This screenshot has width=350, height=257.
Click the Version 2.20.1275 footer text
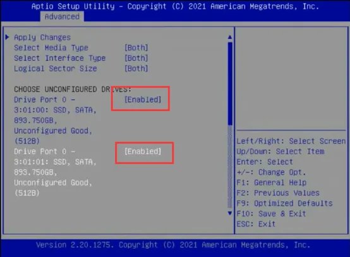point(173,245)
